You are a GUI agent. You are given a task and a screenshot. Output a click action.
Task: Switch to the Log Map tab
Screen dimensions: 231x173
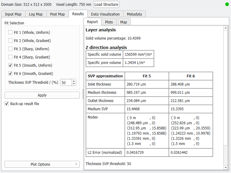click(x=36, y=14)
